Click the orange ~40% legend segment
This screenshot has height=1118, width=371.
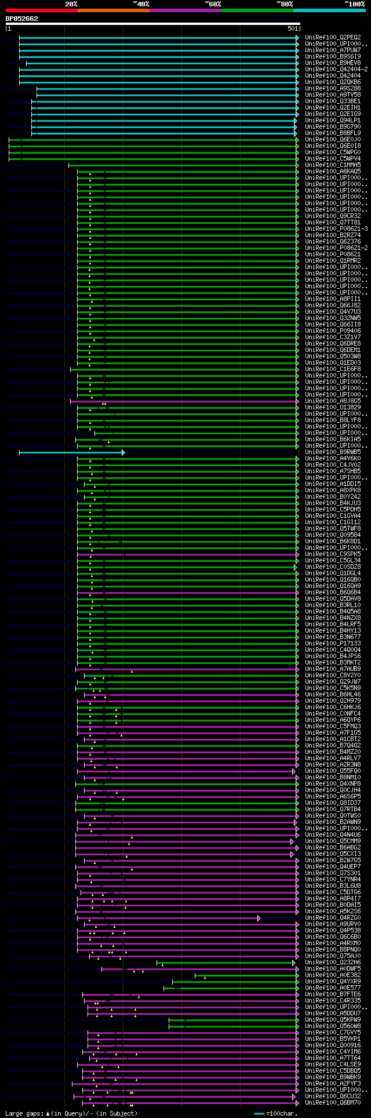[x=114, y=10]
